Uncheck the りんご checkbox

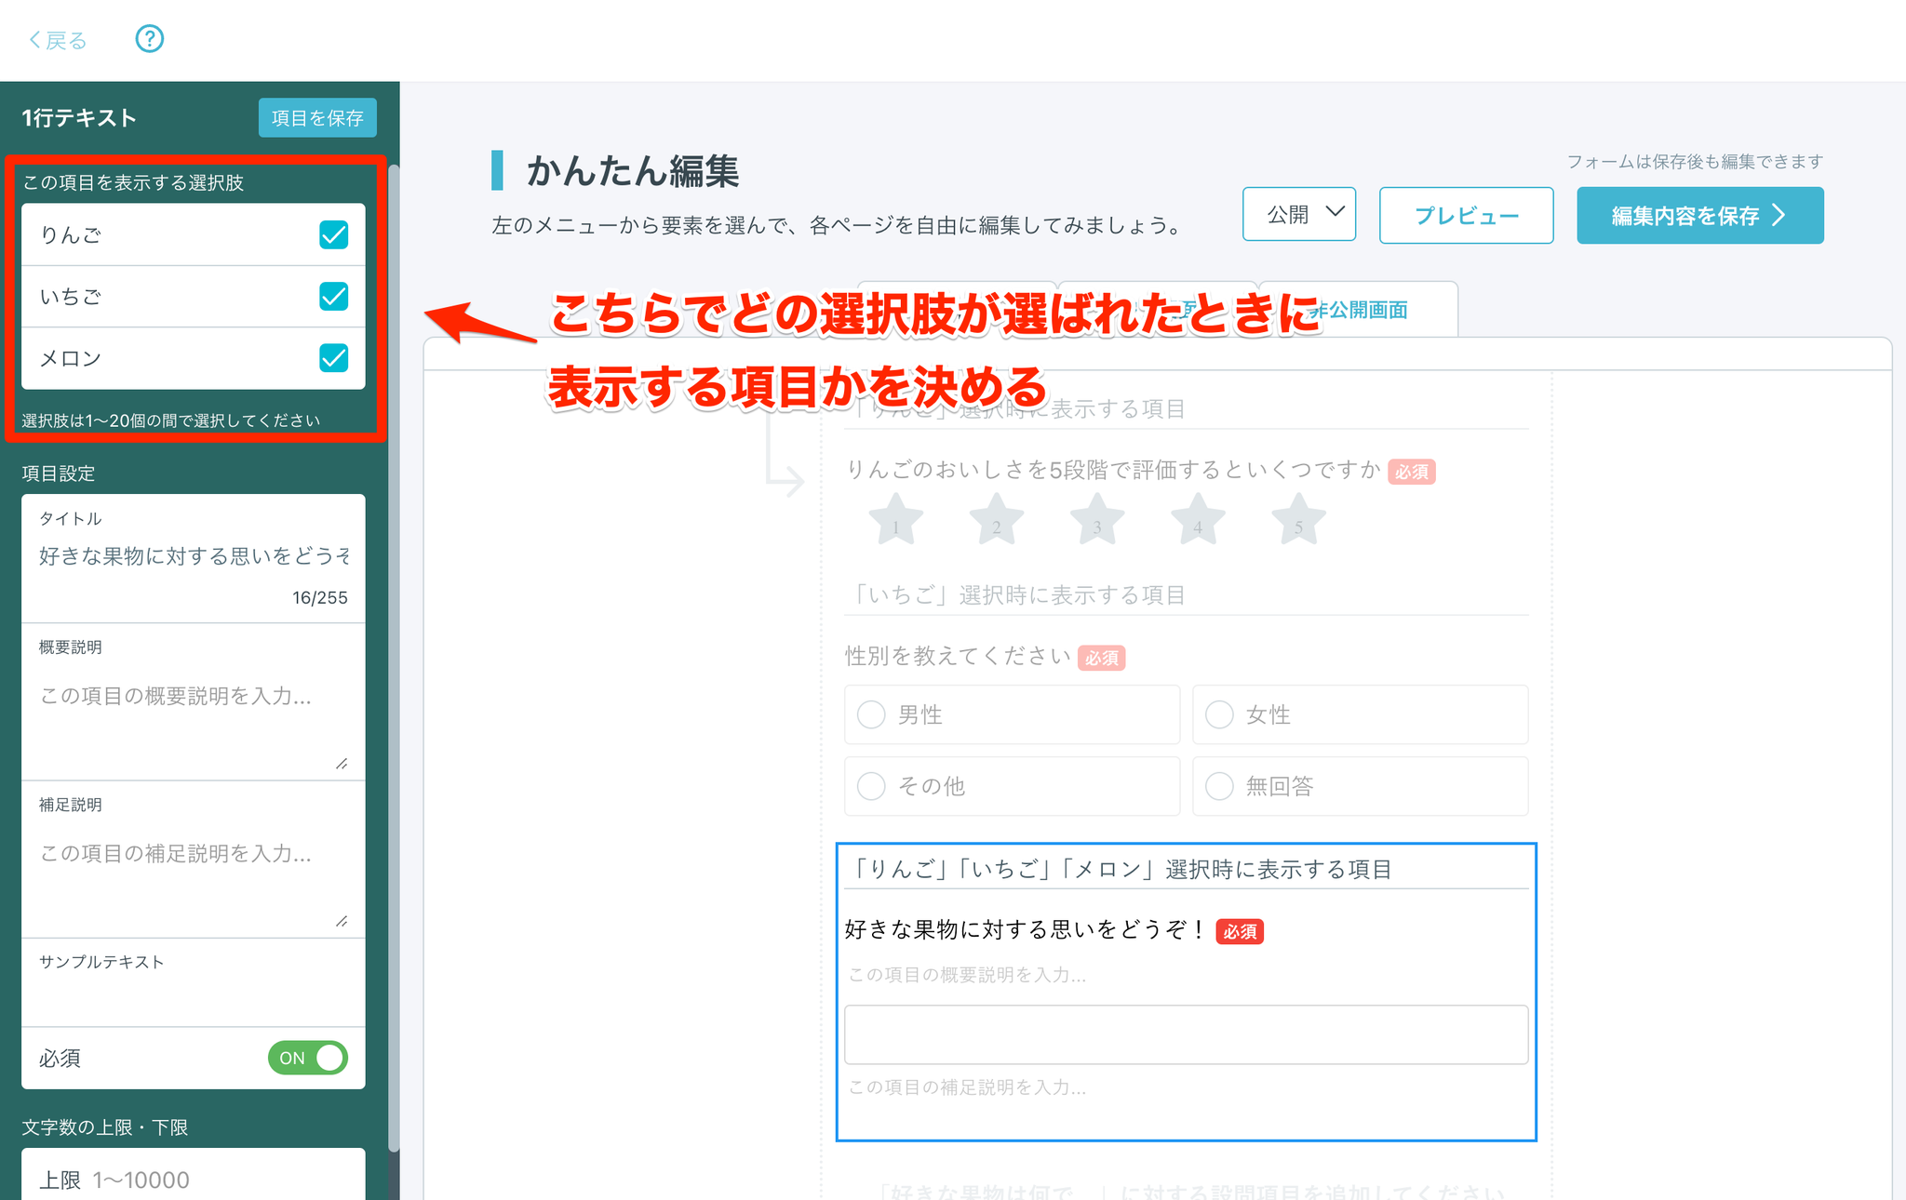(x=333, y=234)
